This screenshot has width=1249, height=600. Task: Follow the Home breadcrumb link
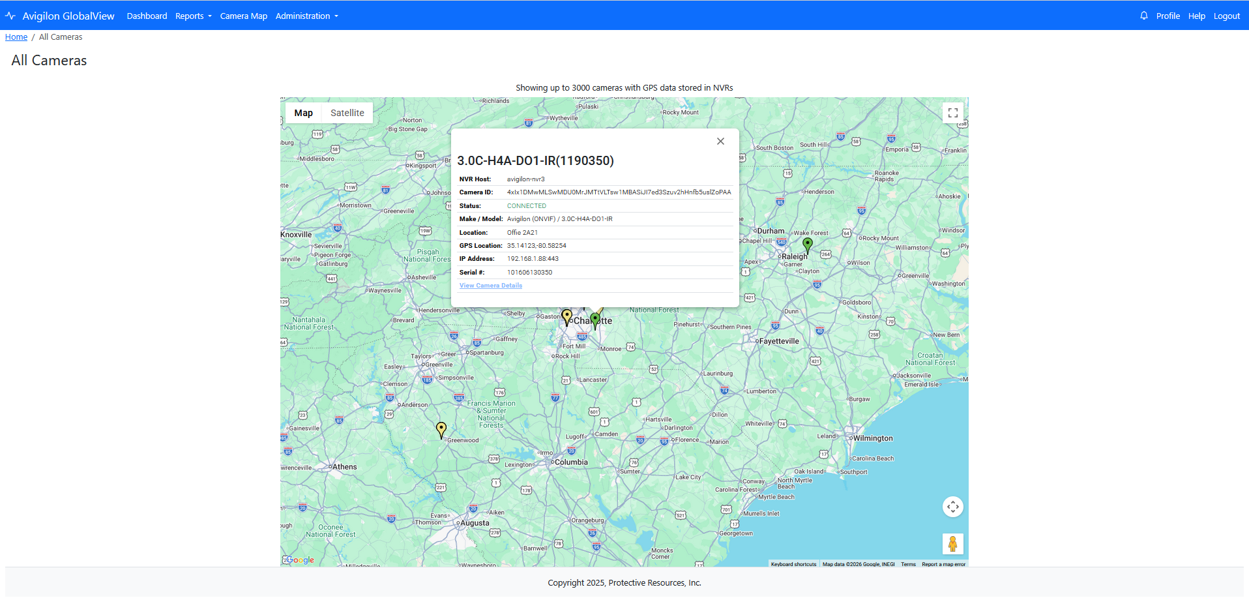coord(16,37)
